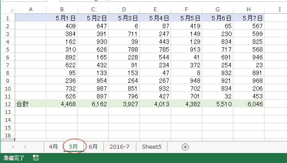This screenshot has height=163, width=287.
Task: Add a new sheet with plus icon
Action: tap(185, 147)
